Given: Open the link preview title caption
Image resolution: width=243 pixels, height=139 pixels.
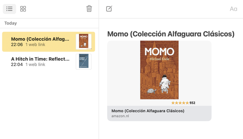Looking at the screenshot, I should [x=148, y=111].
